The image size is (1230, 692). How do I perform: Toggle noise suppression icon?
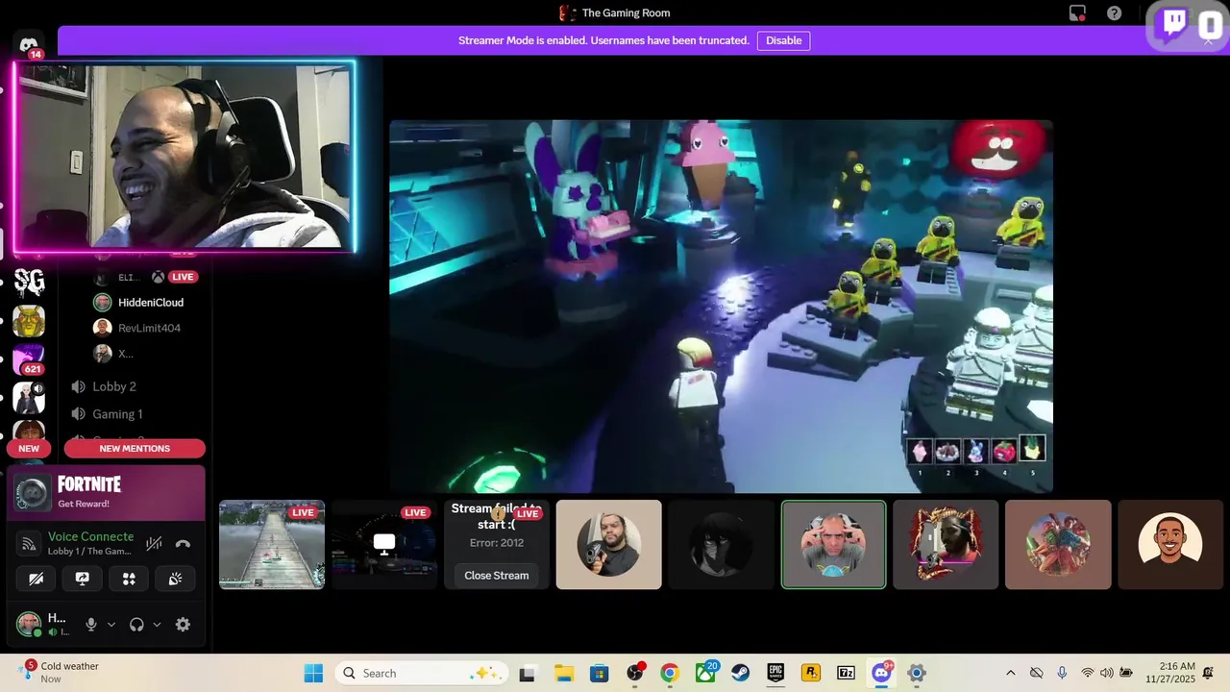(154, 544)
